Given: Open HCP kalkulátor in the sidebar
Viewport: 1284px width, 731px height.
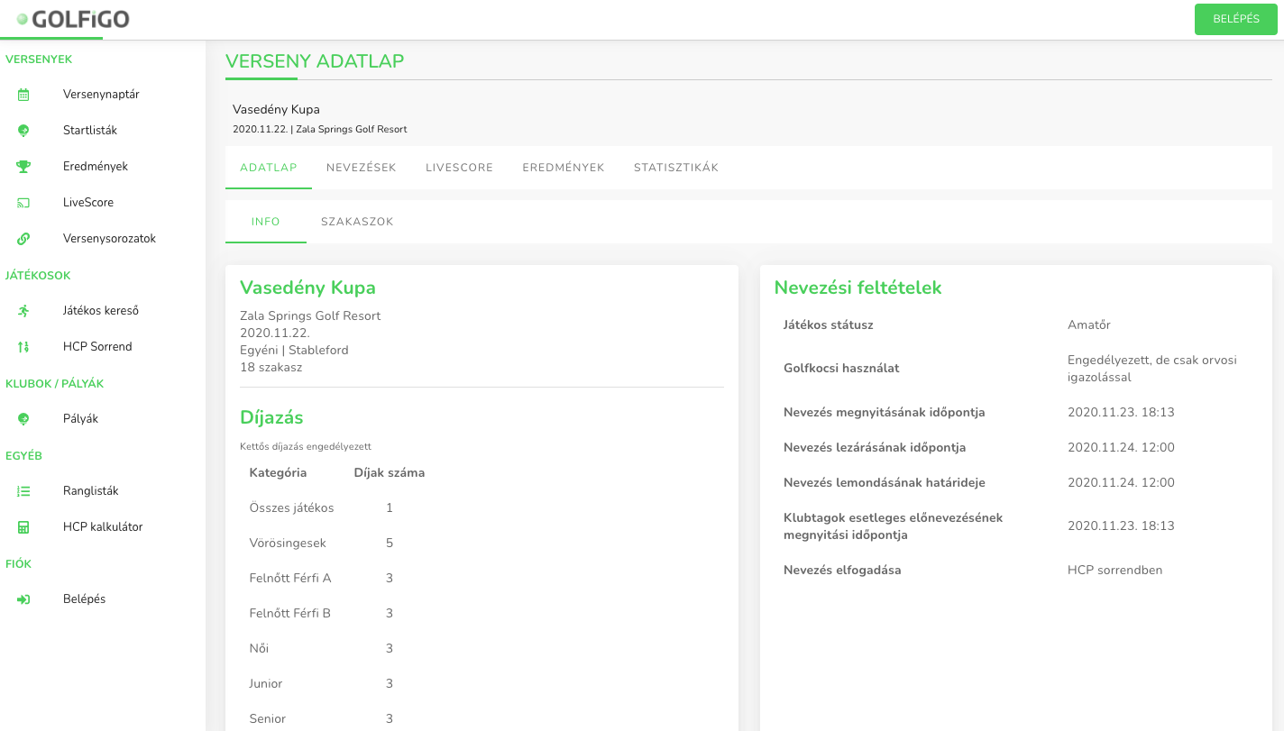Looking at the screenshot, I should coord(103,527).
